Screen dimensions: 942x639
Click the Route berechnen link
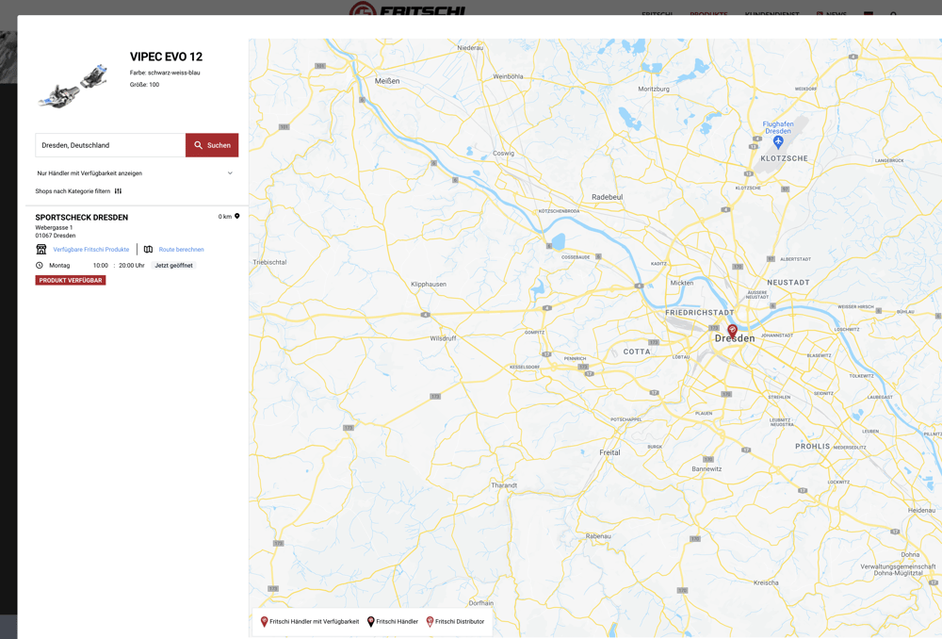tap(182, 250)
